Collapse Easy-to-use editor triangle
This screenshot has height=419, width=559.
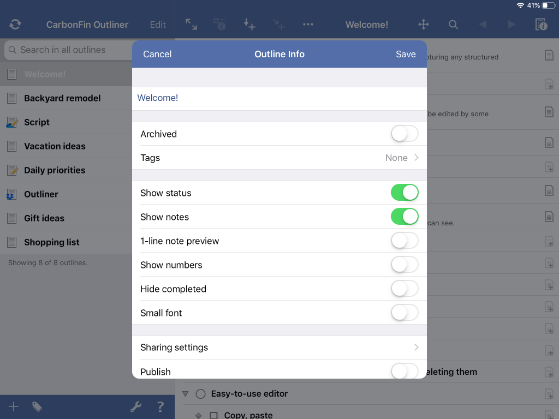click(x=186, y=394)
